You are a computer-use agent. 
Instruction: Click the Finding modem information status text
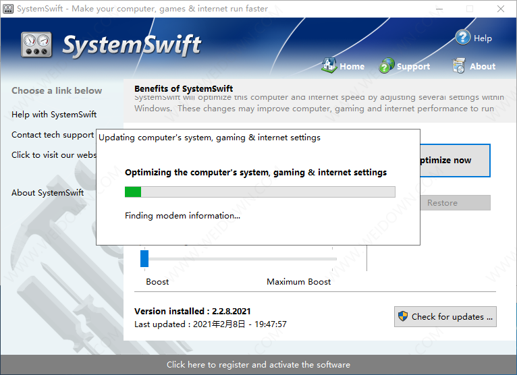182,216
